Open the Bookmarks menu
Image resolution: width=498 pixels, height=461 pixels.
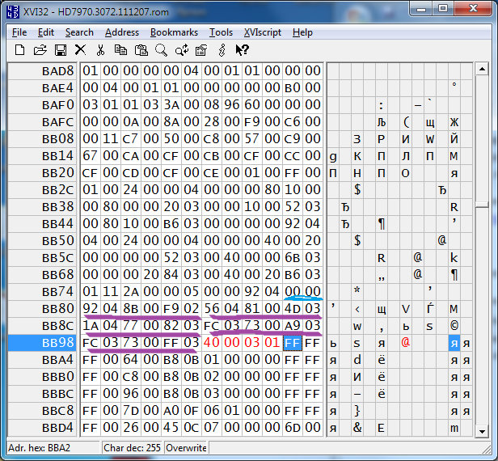click(174, 32)
